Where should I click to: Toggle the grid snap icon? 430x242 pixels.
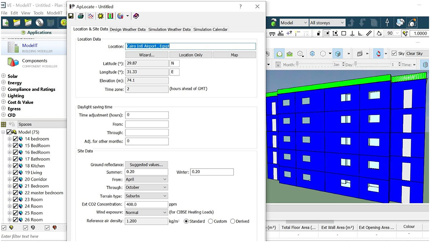click(x=327, y=33)
